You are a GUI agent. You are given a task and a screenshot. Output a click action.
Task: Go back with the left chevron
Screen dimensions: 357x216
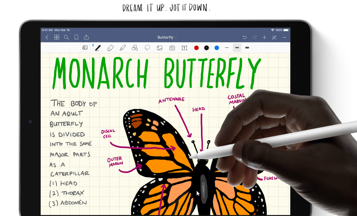point(47,37)
